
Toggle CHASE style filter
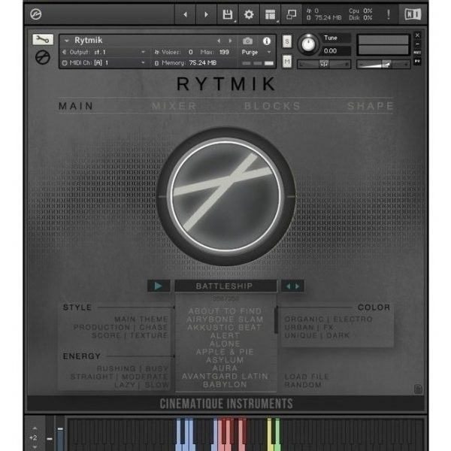point(153,327)
